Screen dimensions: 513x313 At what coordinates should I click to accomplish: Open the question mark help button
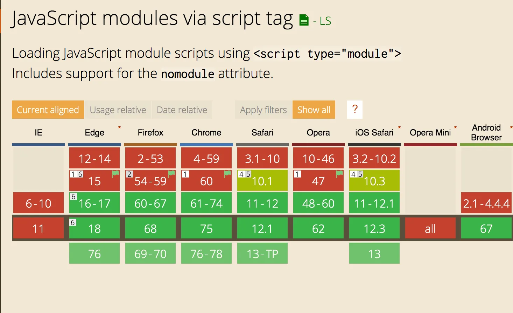pos(355,110)
